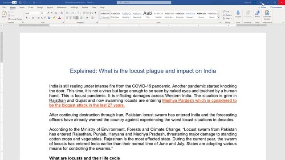
Task: Select the Normal style
Action: click(105, 15)
